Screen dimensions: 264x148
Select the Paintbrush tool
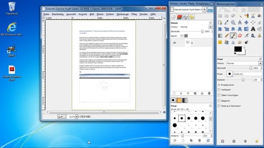coord(233,36)
